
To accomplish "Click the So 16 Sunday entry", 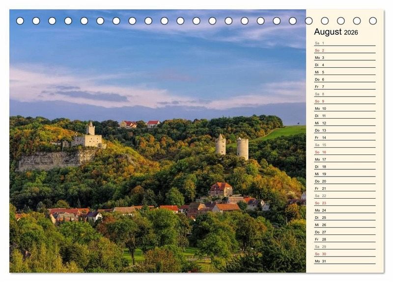I will point(344,152).
